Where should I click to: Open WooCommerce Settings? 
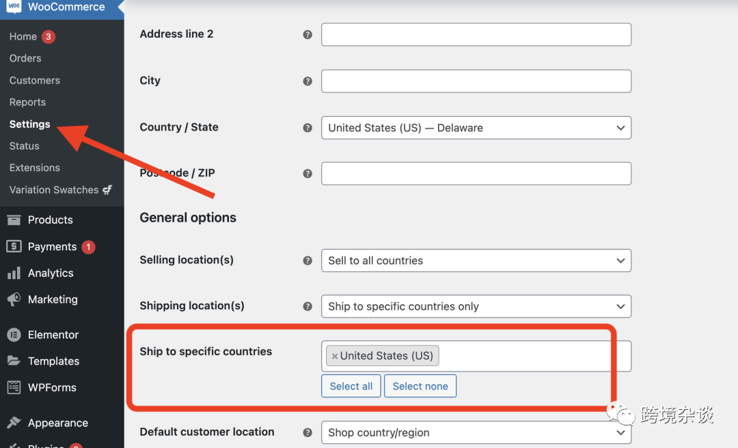click(29, 124)
